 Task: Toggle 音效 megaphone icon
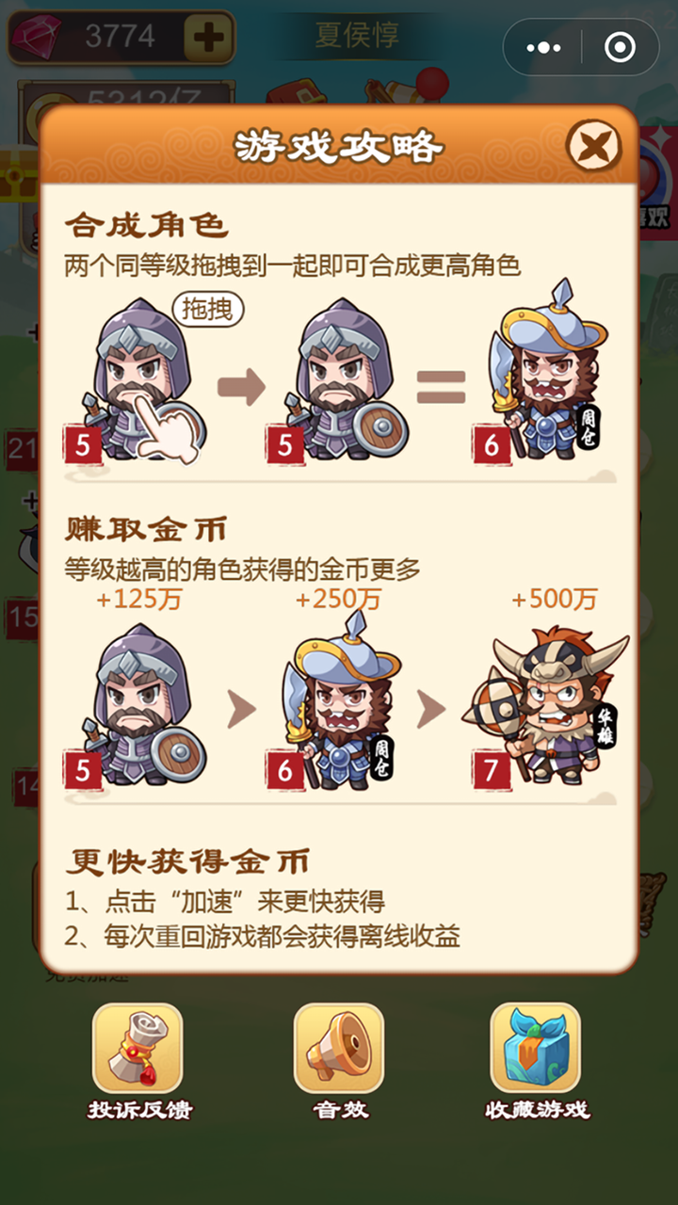tap(339, 1048)
